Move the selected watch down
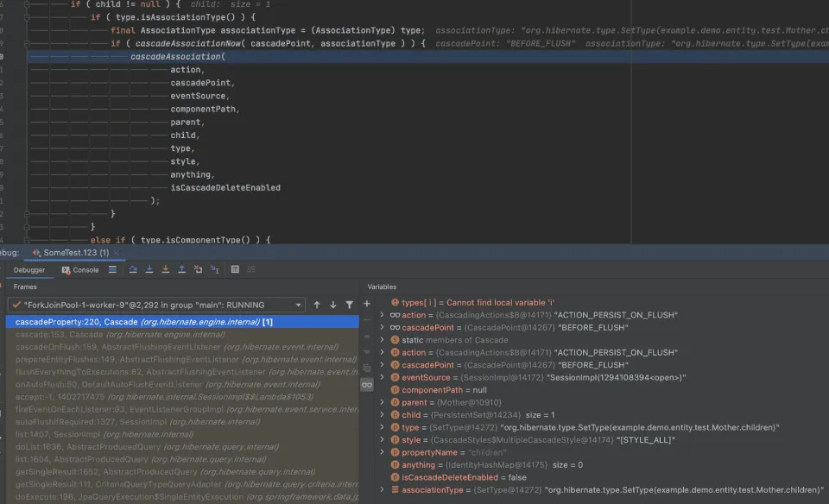 pyautogui.click(x=367, y=352)
